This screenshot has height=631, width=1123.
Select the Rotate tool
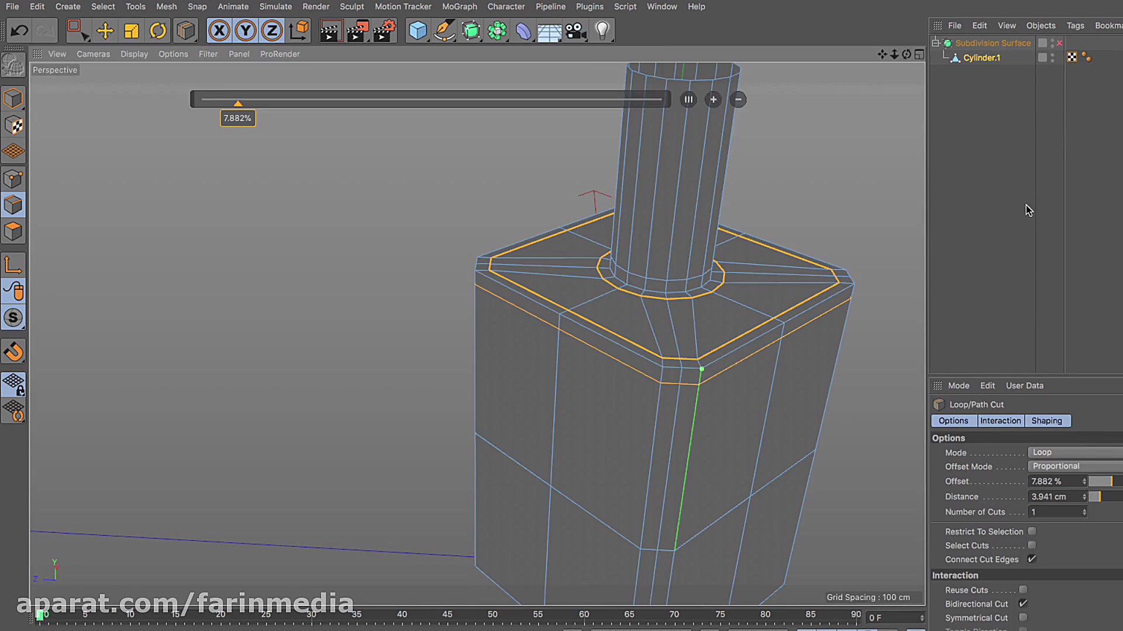158,30
